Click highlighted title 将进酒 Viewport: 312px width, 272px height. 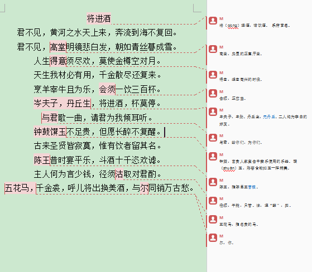pyautogui.click(x=99, y=19)
